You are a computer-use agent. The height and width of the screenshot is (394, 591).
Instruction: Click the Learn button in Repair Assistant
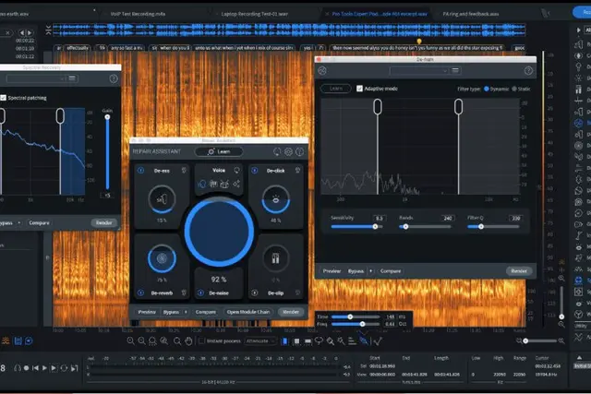219,151
